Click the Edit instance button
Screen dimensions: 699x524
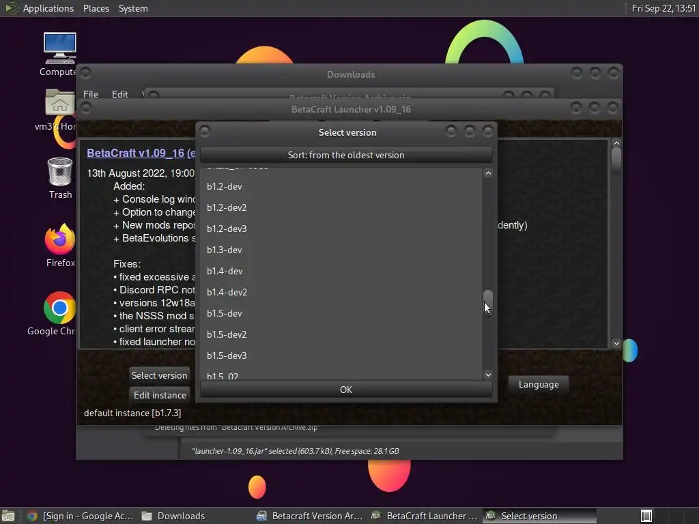click(160, 395)
